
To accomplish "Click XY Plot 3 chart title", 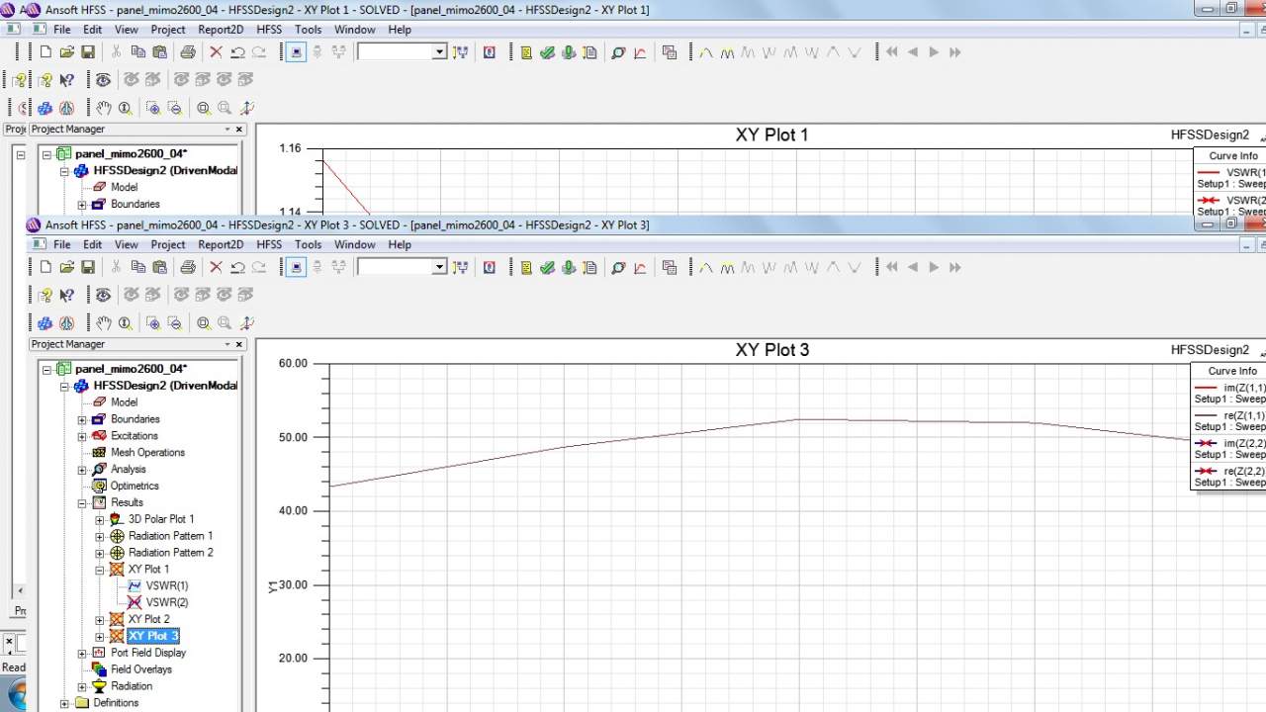I will pyautogui.click(x=772, y=350).
